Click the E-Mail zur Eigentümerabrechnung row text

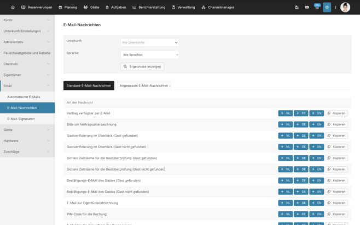tap(92, 203)
